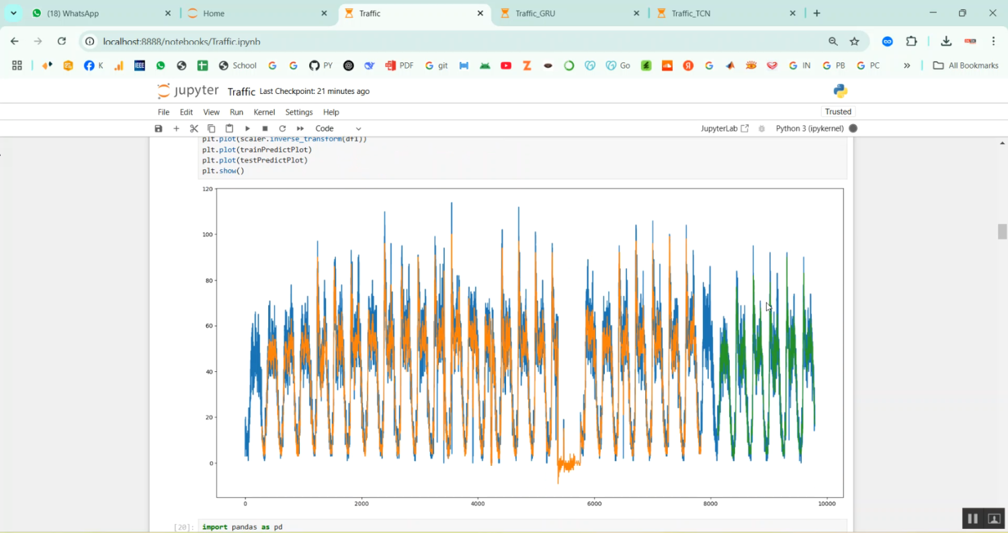Bookmark this page with the star icon

854,42
